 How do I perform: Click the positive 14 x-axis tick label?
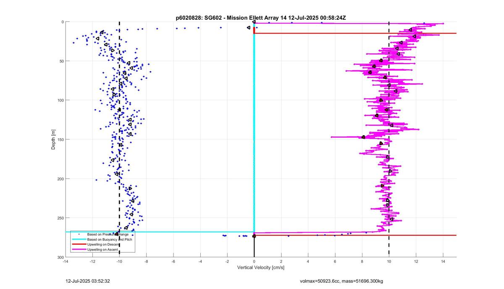point(443,261)
